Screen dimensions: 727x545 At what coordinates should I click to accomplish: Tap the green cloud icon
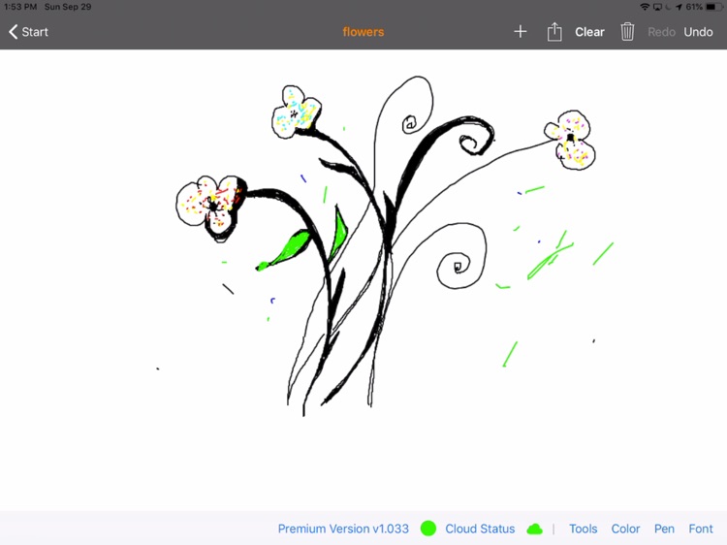534,529
